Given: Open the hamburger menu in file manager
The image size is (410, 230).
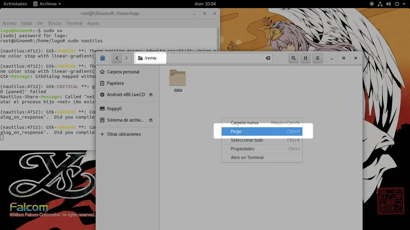Looking at the screenshot, I should pos(317,58).
